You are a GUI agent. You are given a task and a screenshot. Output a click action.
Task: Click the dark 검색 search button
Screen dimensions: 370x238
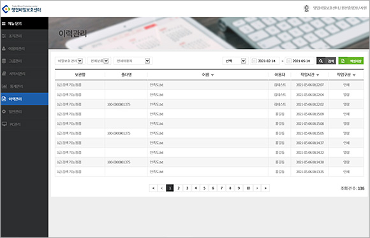[x=326, y=61]
